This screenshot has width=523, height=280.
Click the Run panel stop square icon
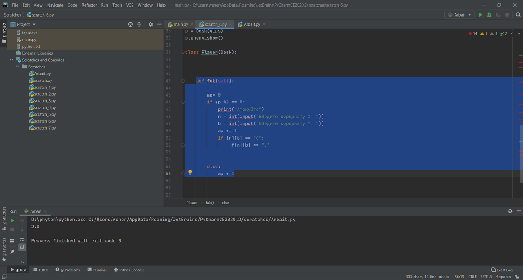(12, 229)
